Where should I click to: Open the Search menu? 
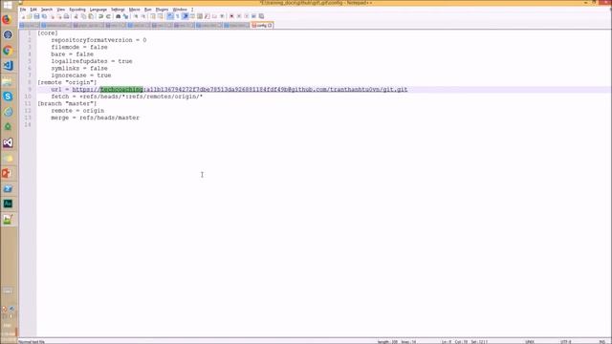pyautogui.click(x=47, y=10)
